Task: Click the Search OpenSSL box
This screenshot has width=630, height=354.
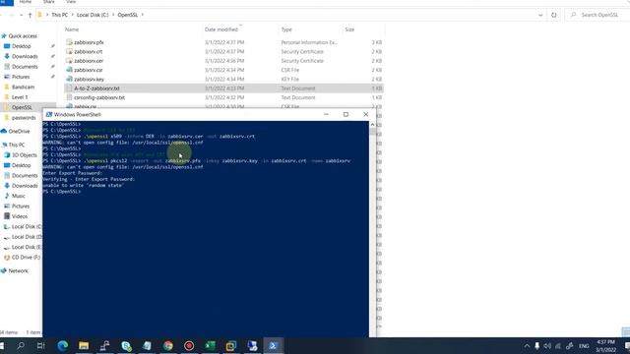Action: click(x=598, y=15)
